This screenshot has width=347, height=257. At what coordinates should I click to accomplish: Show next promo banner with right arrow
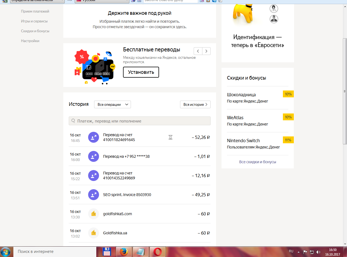tap(206, 51)
